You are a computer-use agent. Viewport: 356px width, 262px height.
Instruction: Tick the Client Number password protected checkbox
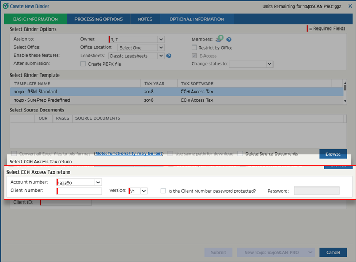pos(163,190)
